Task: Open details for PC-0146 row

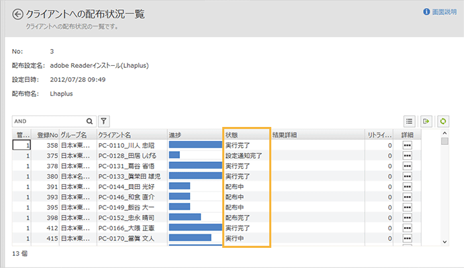Action: coord(407,197)
